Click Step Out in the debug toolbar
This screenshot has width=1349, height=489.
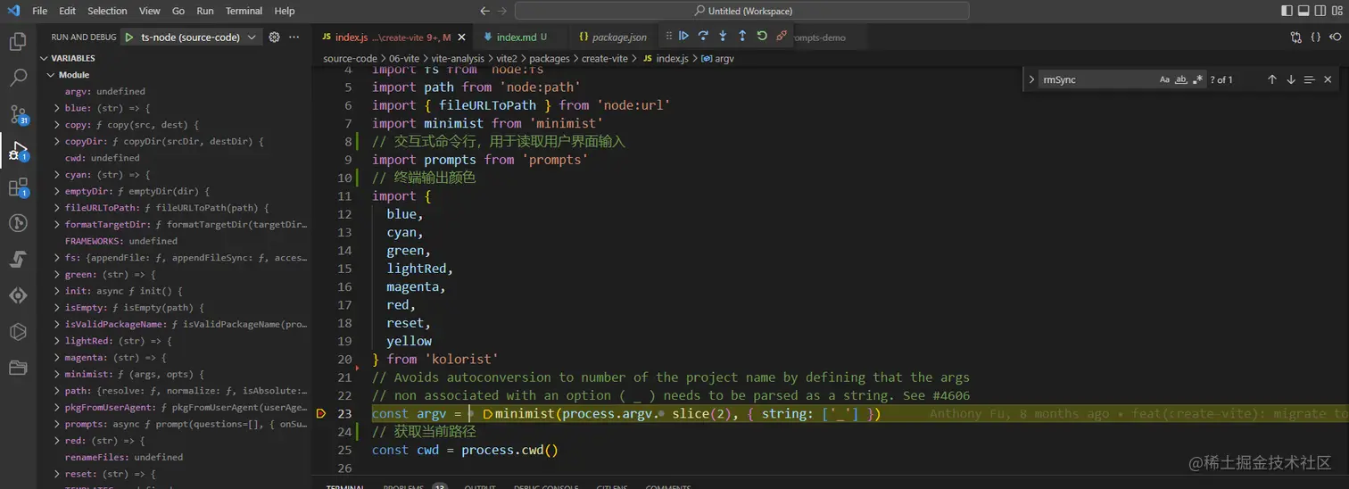[742, 36]
